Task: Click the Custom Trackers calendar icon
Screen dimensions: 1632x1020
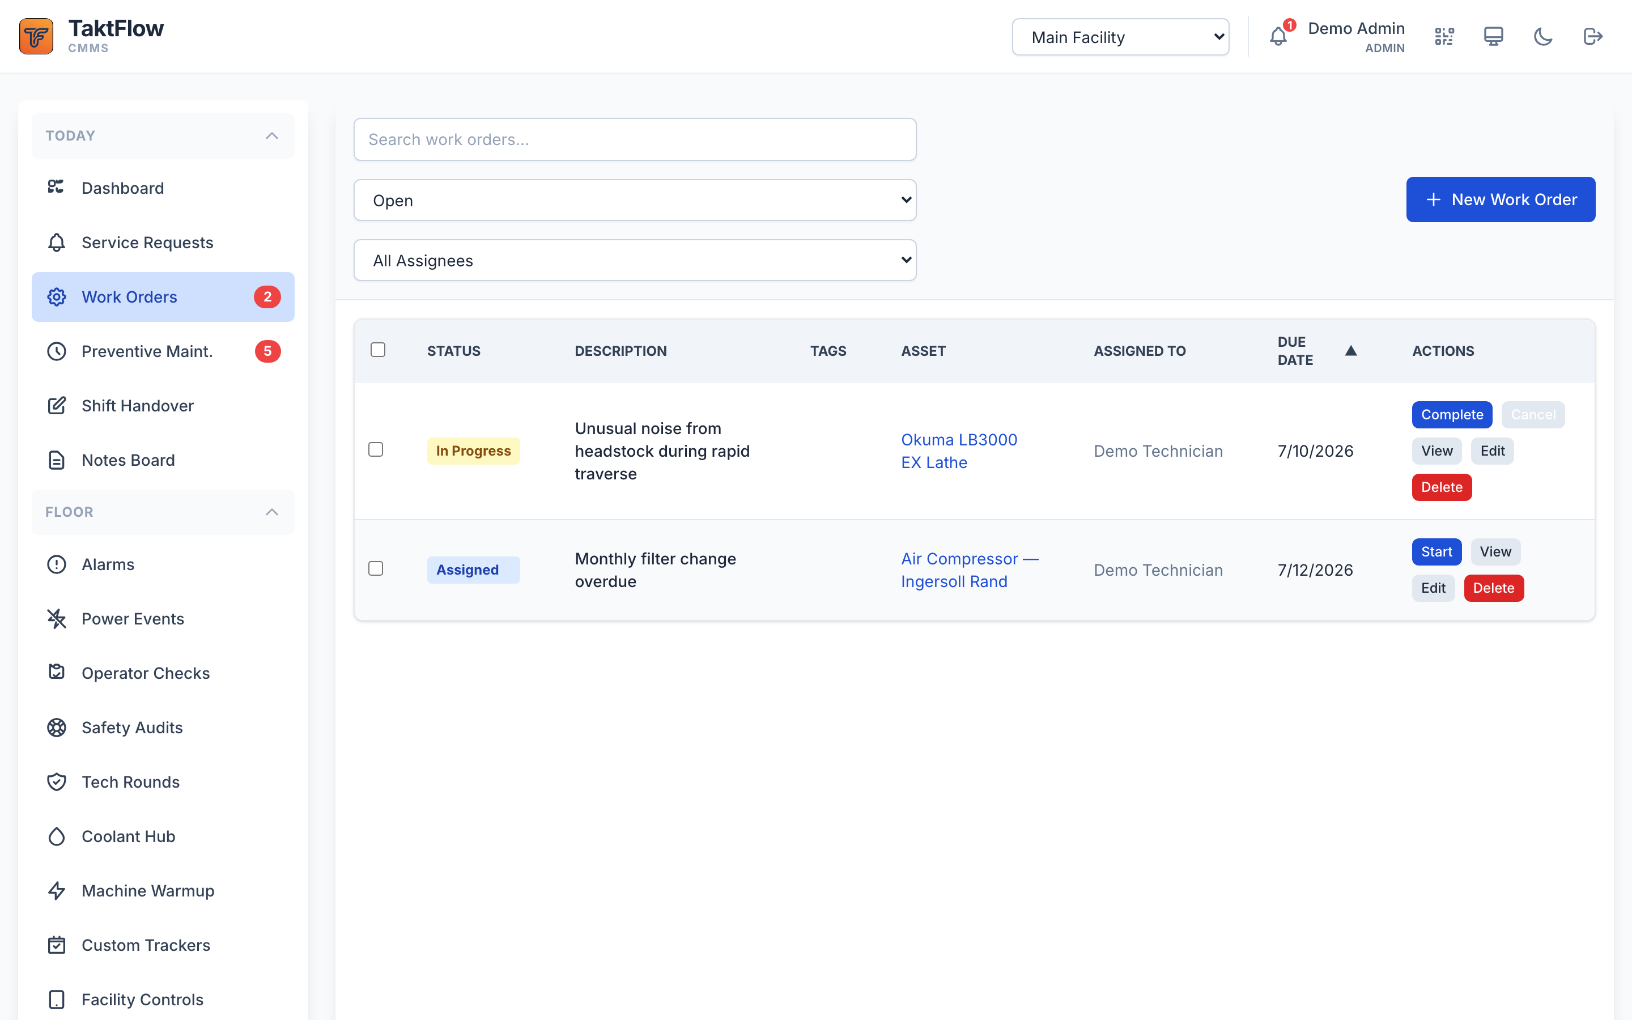Action: pyautogui.click(x=57, y=945)
